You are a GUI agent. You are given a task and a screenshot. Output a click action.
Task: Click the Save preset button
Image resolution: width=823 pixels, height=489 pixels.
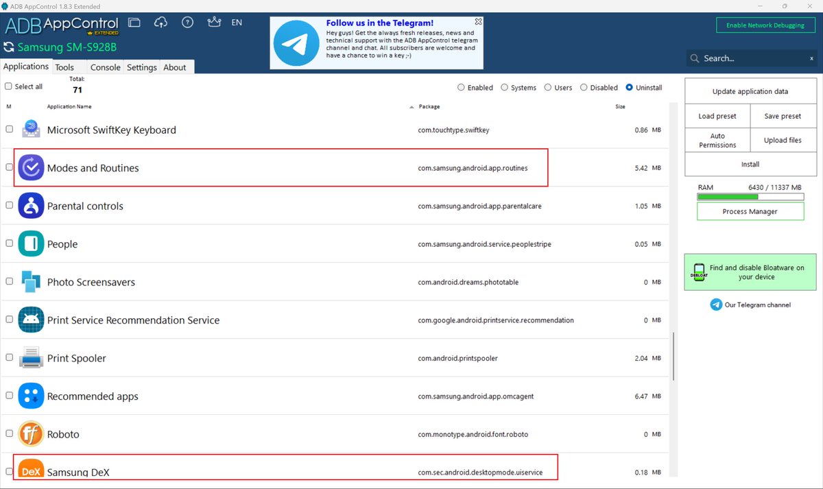783,116
